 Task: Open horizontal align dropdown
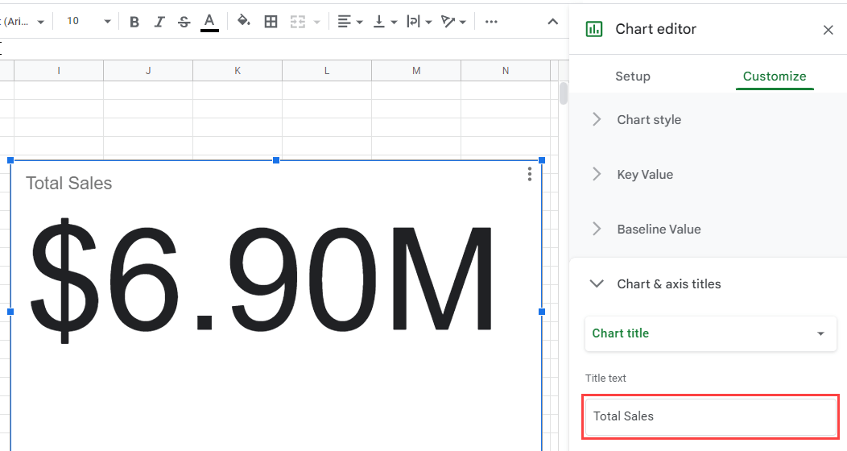[349, 22]
